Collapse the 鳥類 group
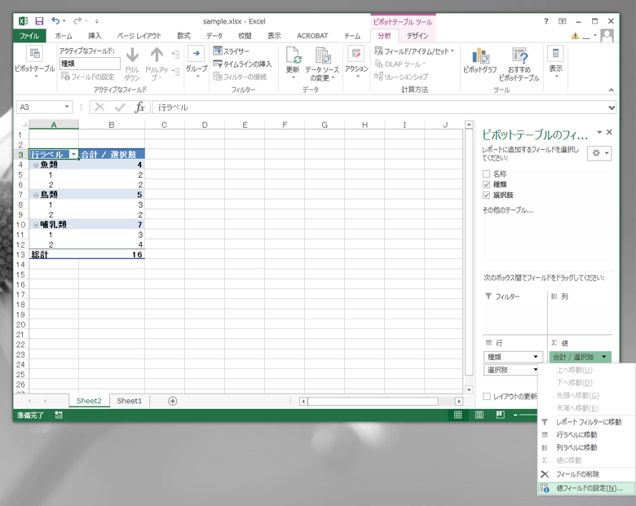This screenshot has width=636, height=506. click(x=36, y=195)
